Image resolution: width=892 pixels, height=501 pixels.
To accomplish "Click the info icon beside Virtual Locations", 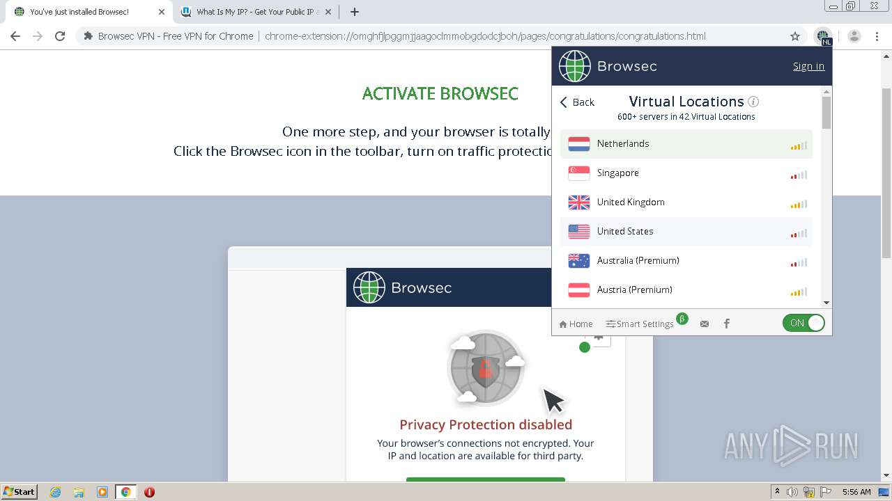I will (x=753, y=102).
